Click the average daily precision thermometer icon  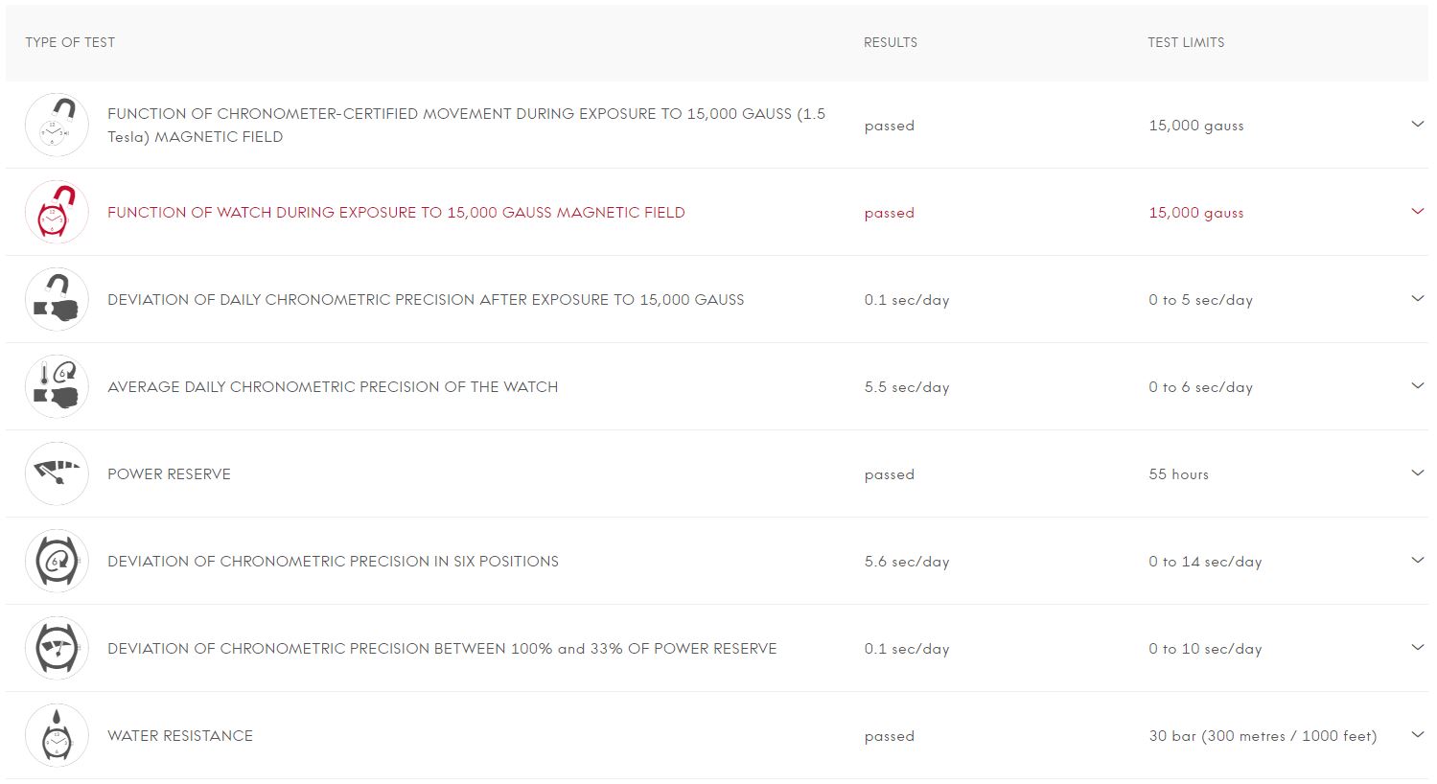click(x=57, y=387)
